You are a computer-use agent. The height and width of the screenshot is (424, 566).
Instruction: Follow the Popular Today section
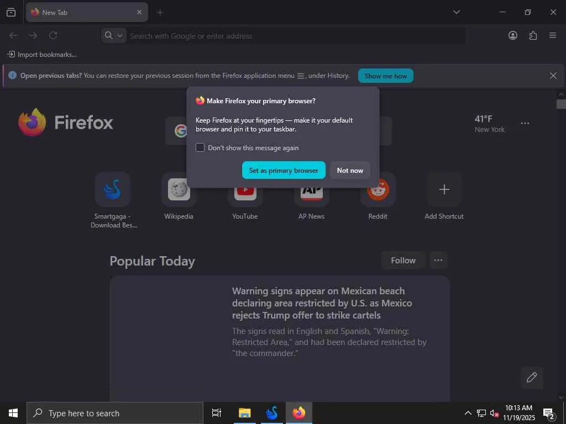[x=403, y=261]
